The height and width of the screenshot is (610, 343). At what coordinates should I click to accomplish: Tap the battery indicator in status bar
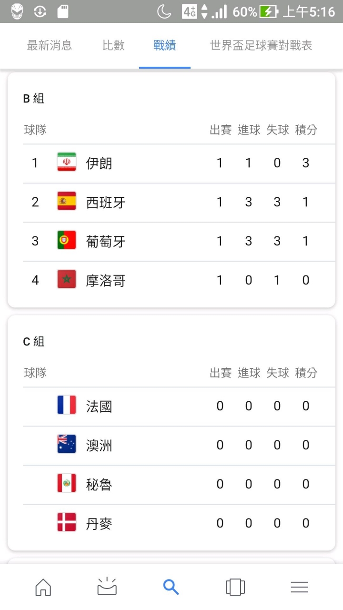(269, 11)
